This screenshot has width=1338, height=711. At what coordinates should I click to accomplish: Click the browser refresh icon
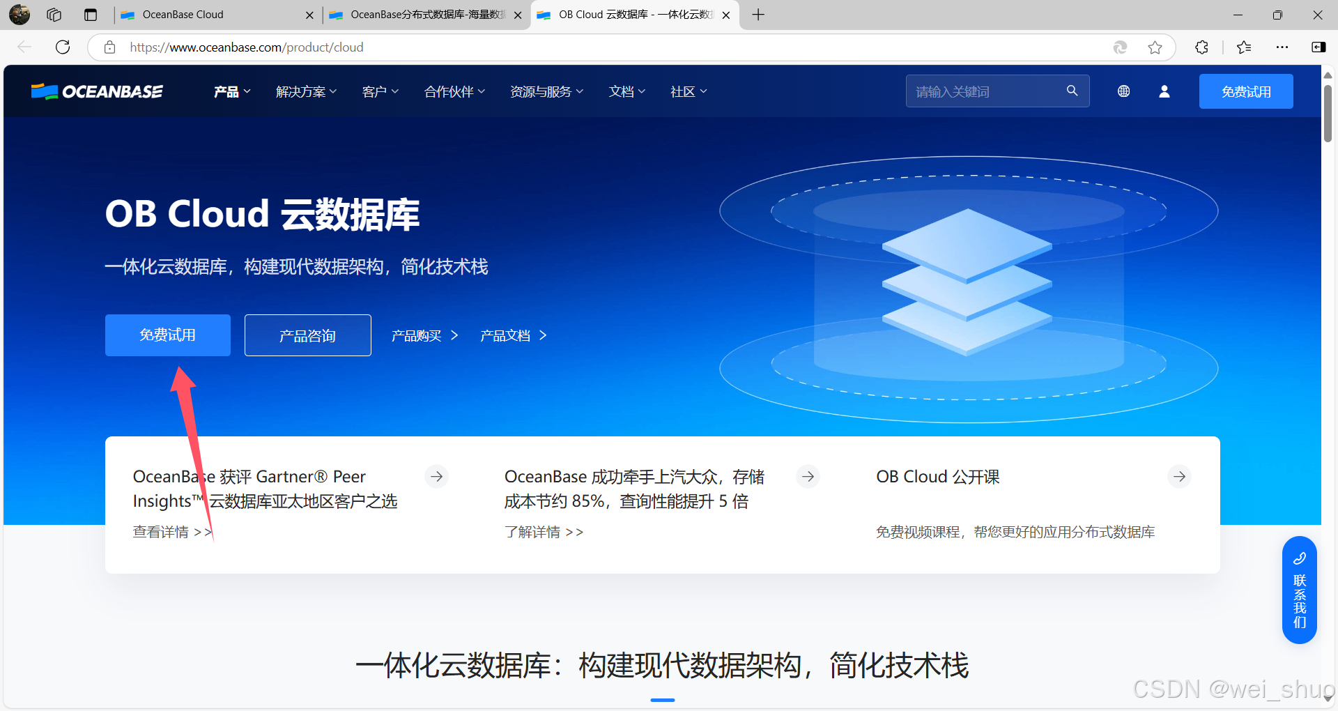click(63, 47)
